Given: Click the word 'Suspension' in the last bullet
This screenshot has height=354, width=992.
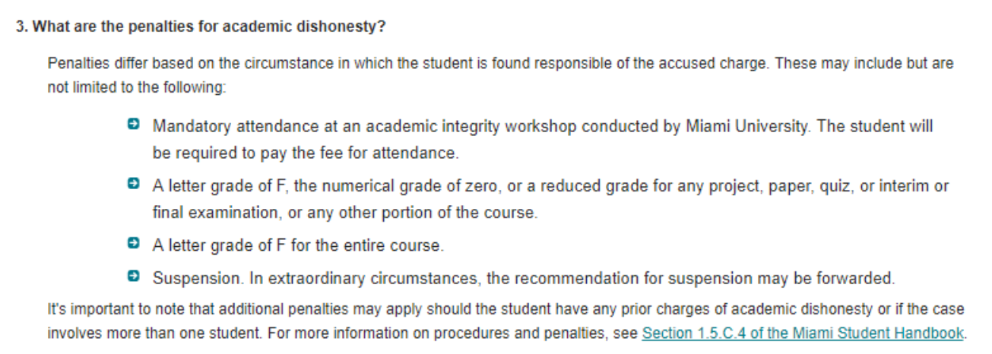Looking at the screenshot, I should 196,279.
